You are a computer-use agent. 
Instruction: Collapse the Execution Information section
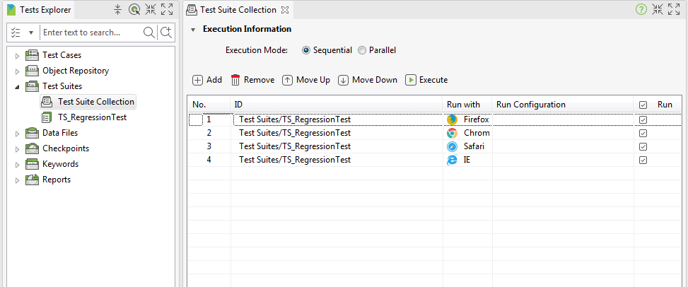click(192, 30)
